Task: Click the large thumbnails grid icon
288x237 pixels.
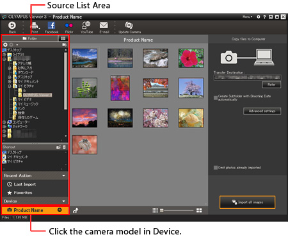Action: tap(199, 211)
